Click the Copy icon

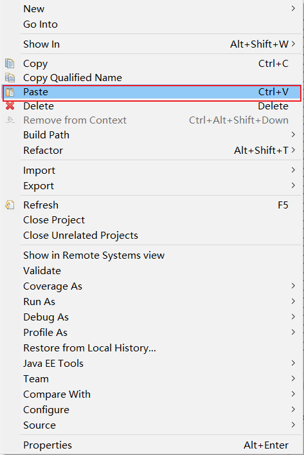10,64
